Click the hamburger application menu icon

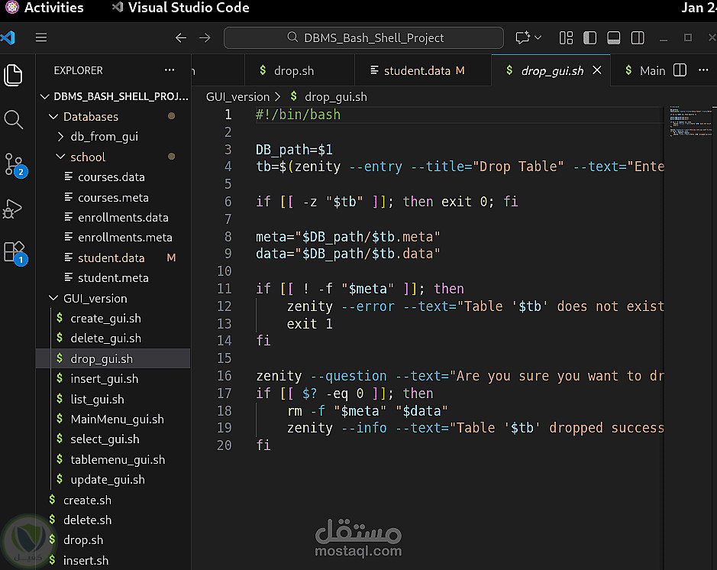coord(41,37)
